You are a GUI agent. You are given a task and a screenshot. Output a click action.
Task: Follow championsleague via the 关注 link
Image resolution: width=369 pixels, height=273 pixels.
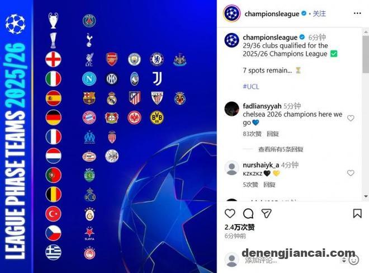[319, 13]
